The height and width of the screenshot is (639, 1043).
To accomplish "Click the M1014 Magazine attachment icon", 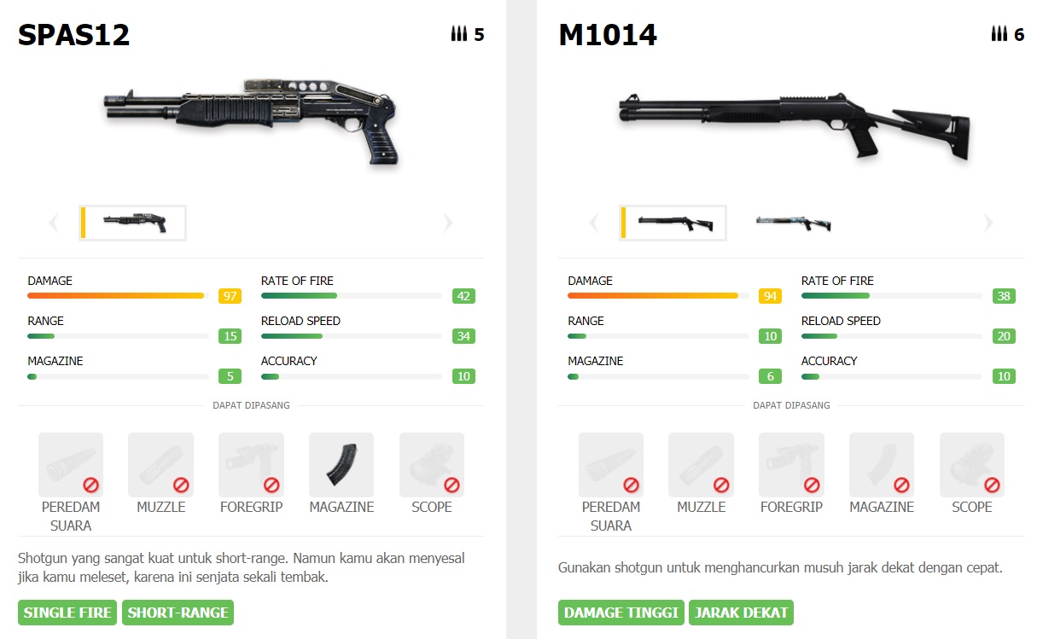I will [882, 465].
